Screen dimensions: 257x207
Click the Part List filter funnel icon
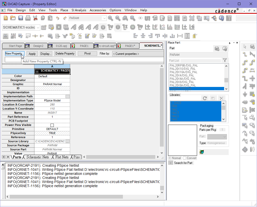click(x=225, y=60)
